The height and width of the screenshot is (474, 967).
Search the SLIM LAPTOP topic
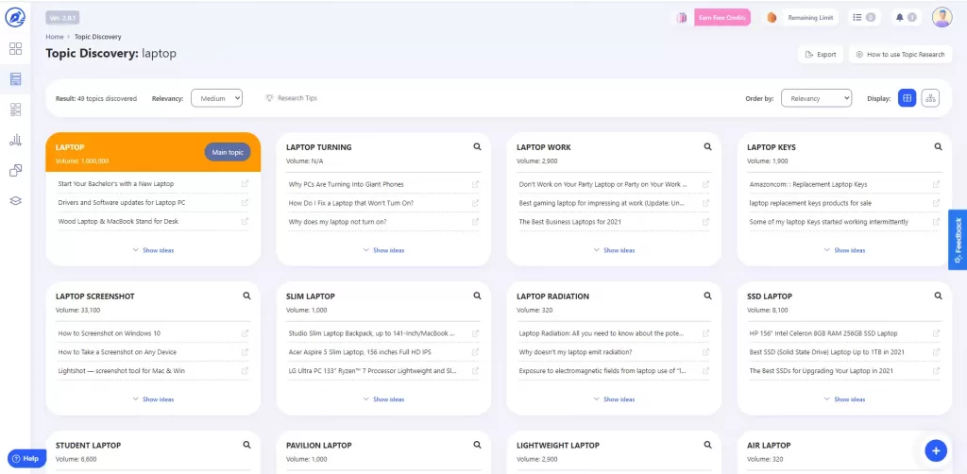[477, 296]
